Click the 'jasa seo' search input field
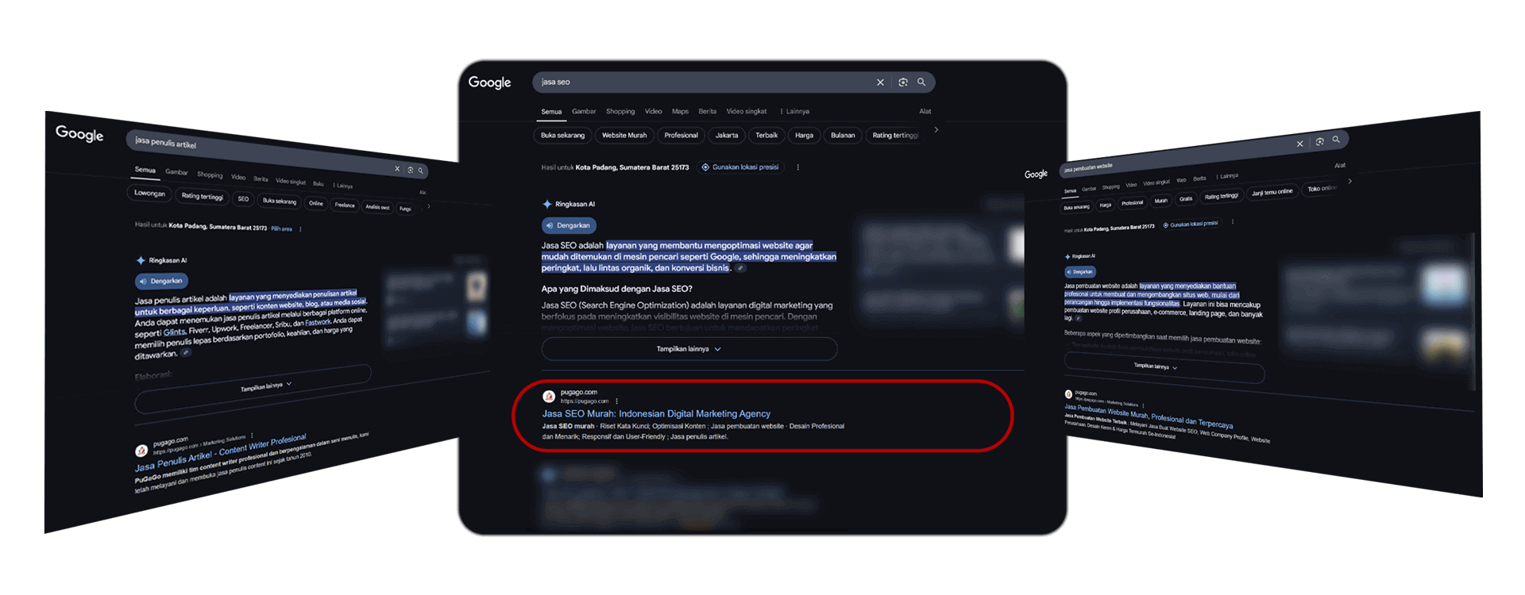1525x595 pixels. 703,83
